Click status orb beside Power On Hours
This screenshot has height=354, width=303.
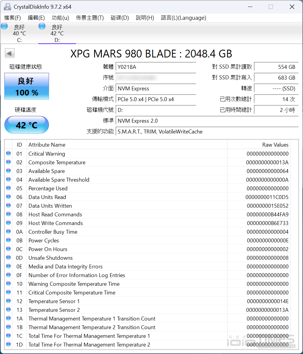click(8, 249)
